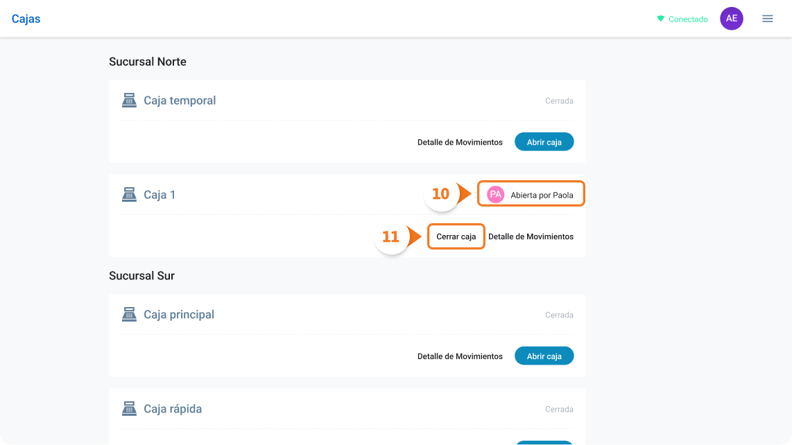Screen dimensions: 792x445
Task: Click the pink PA avatar on Caja 1
Action: [495, 195]
